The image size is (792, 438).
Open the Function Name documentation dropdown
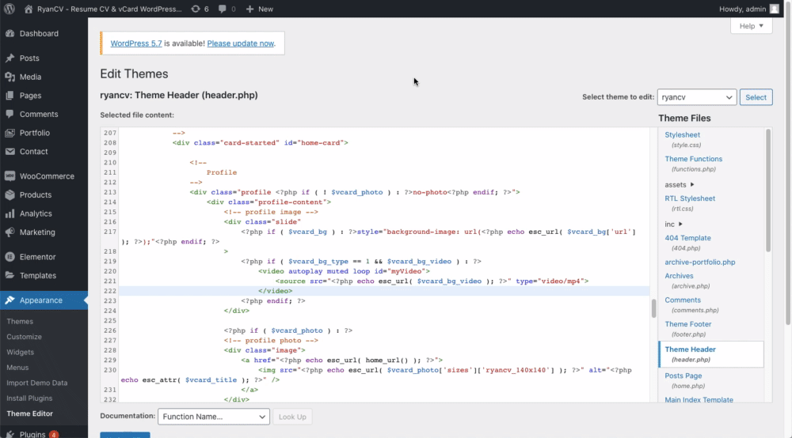(x=214, y=417)
